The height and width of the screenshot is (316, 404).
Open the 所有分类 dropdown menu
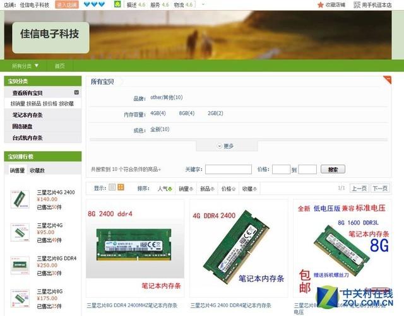click(x=25, y=66)
